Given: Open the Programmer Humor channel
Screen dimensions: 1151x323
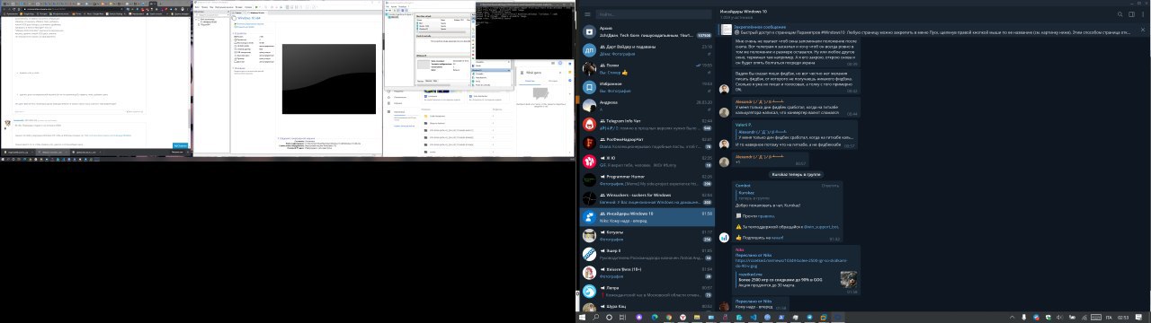Looking at the screenshot, I should pos(647,179).
